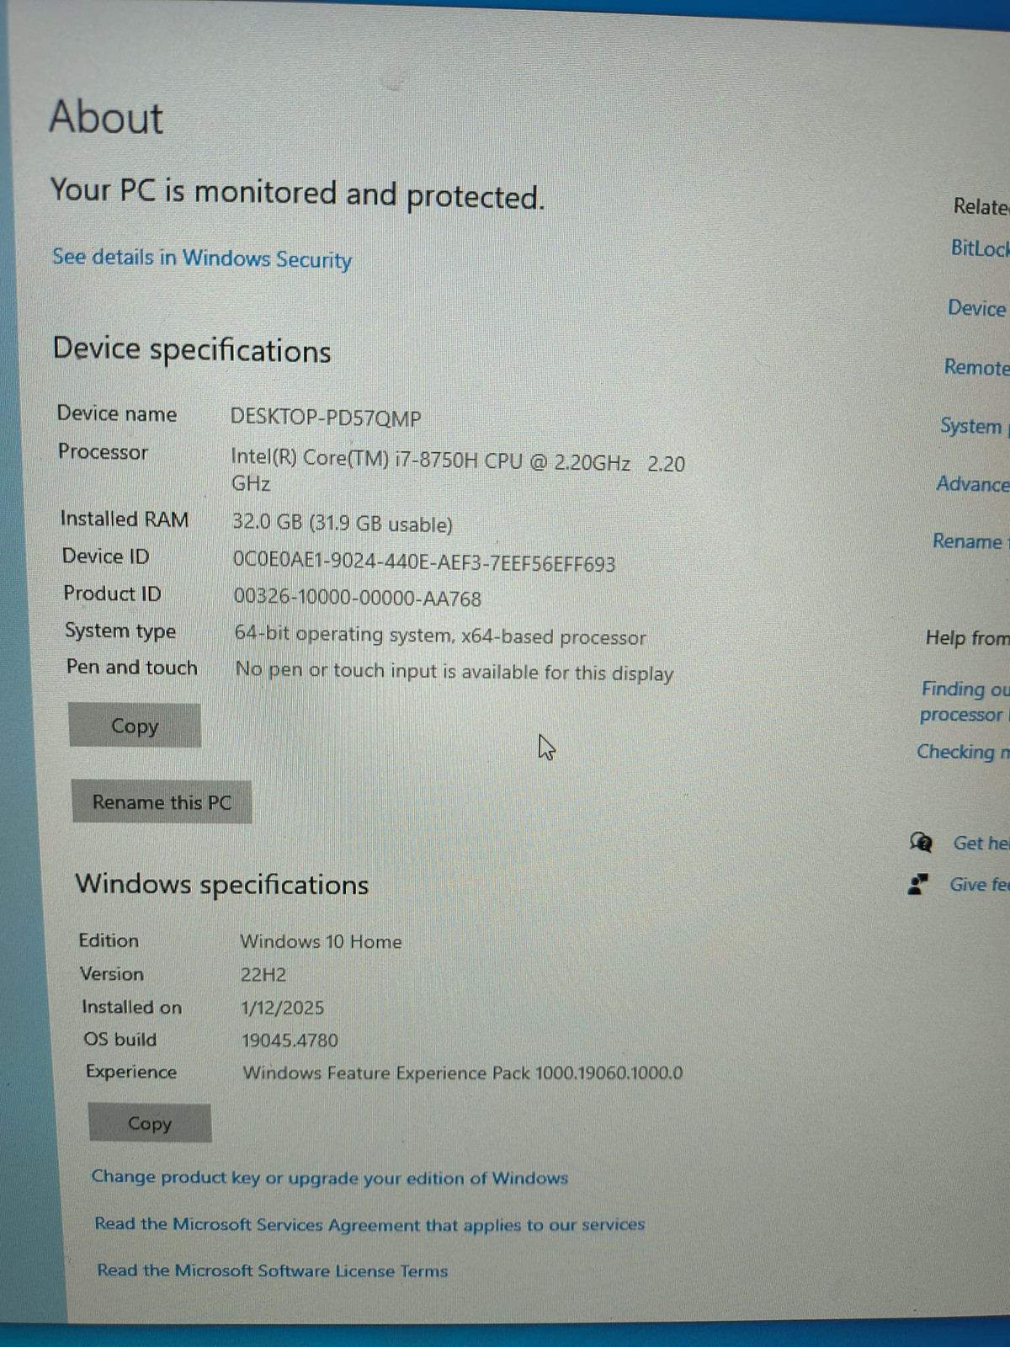1010x1347 pixels.
Task: Open Advanced system settings link
Action: (973, 484)
